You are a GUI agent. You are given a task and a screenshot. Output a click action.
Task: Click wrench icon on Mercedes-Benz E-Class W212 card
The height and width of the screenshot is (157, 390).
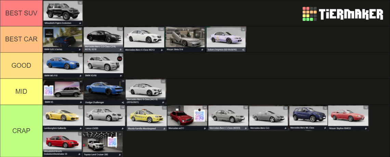[162, 50]
